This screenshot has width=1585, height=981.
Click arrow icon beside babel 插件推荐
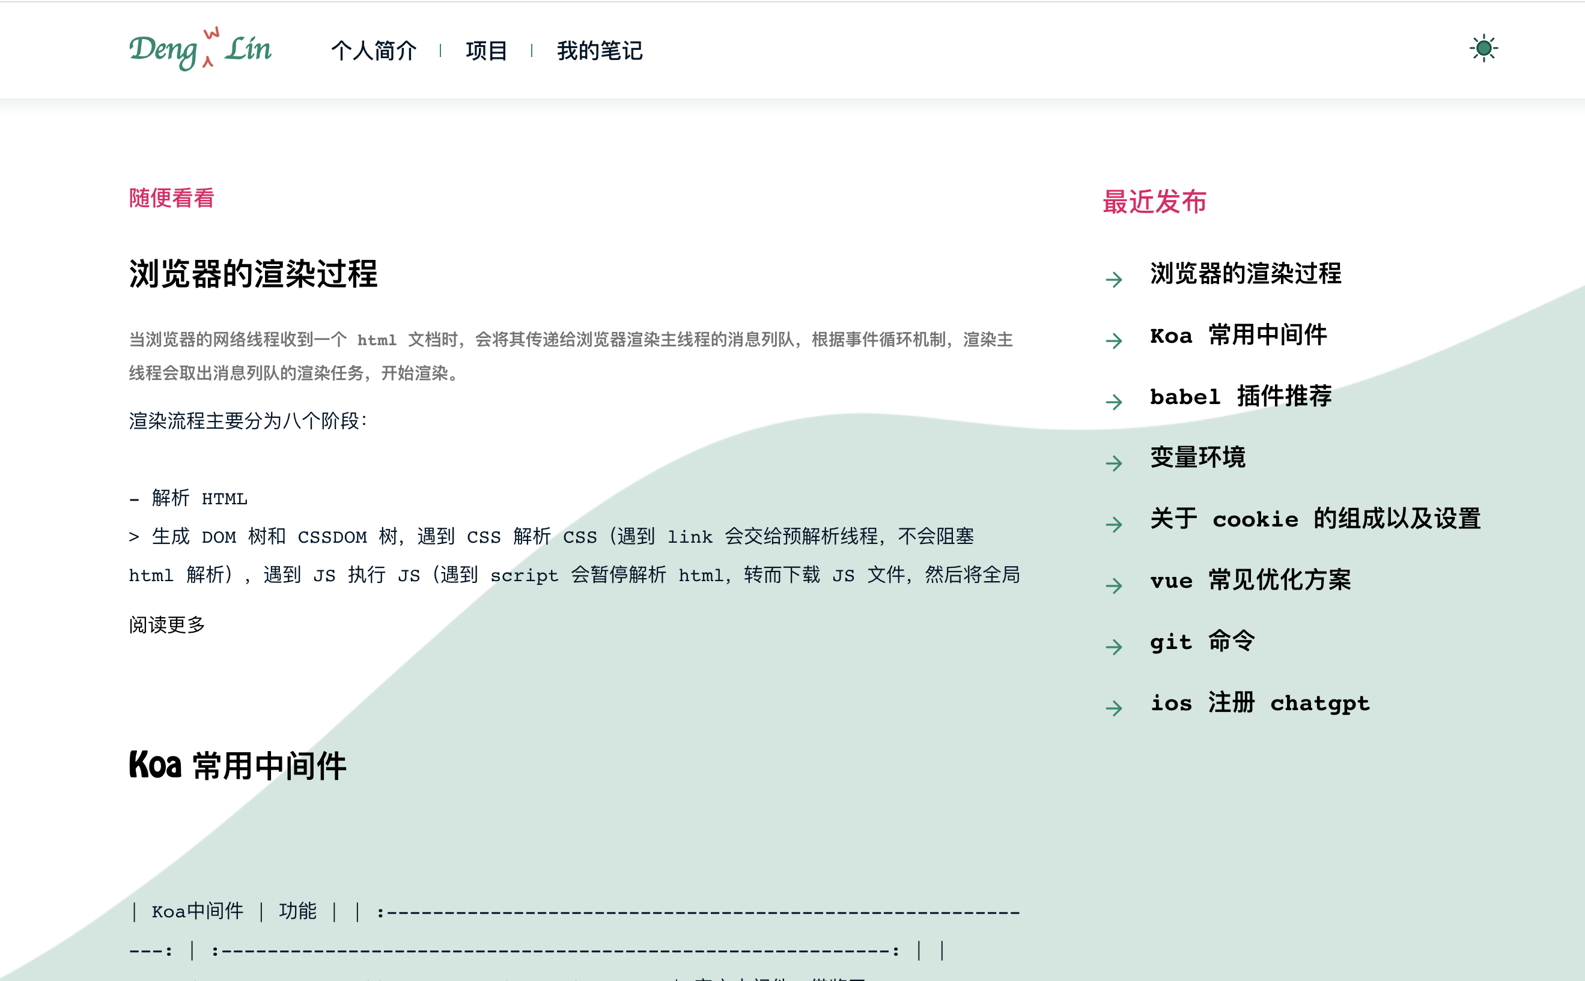point(1114,402)
